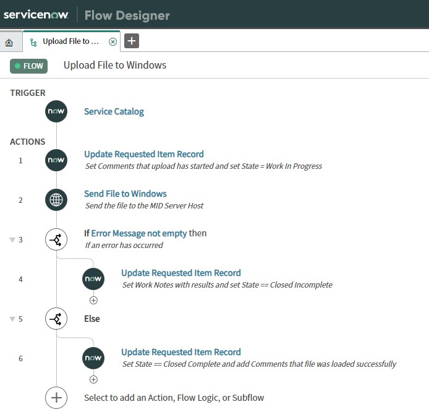Open the Send File to Windows action

click(x=125, y=194)
